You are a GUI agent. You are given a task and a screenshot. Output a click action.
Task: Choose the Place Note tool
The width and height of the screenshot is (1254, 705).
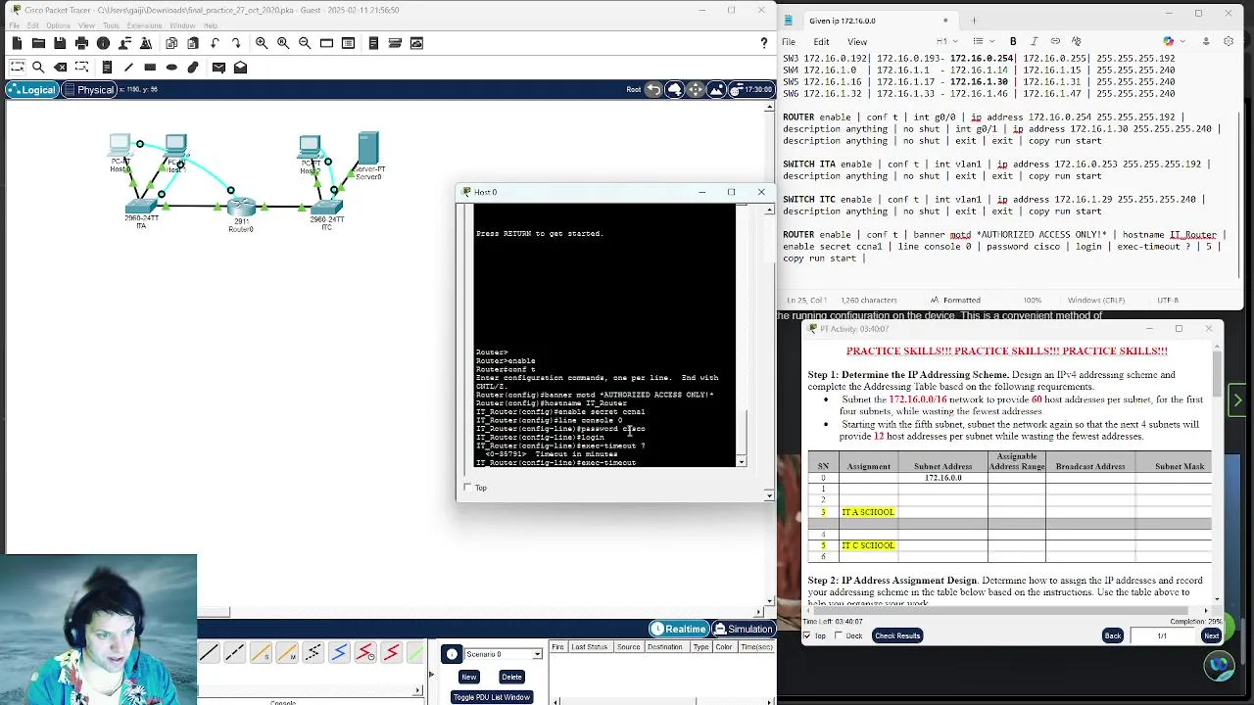(x=107, y=68)
